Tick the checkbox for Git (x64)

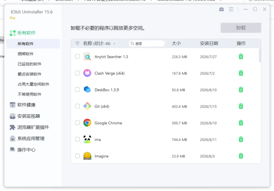tap(77, 106)
